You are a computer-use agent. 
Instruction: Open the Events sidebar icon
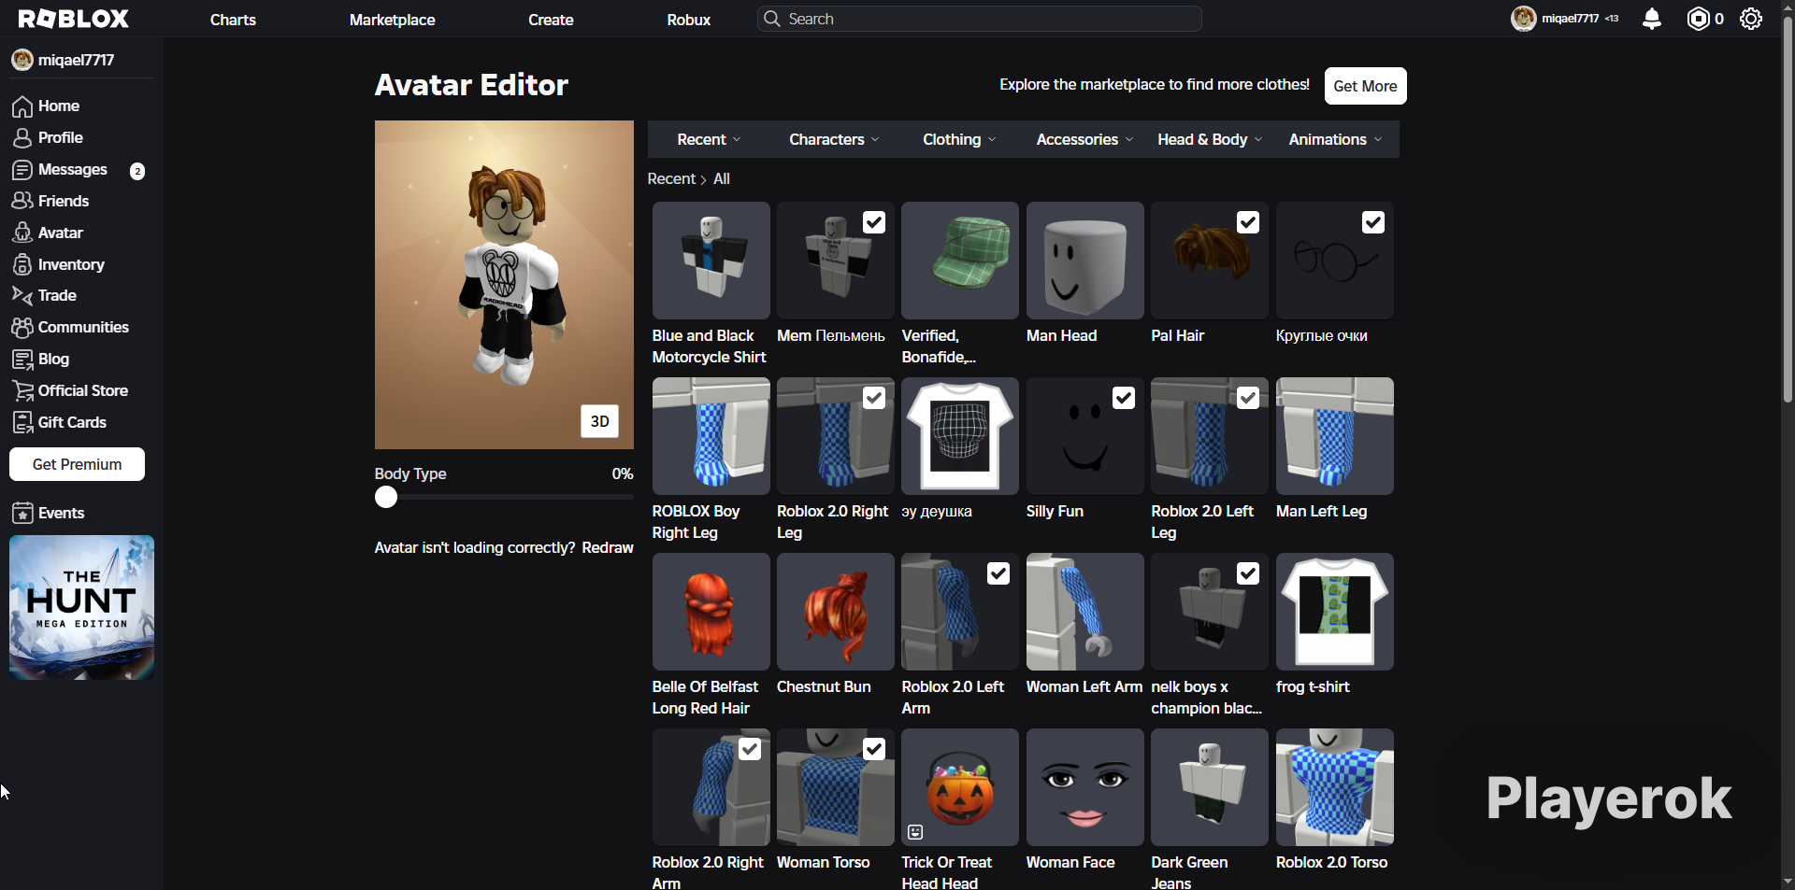pyautogui.click(x=22, y=513)
